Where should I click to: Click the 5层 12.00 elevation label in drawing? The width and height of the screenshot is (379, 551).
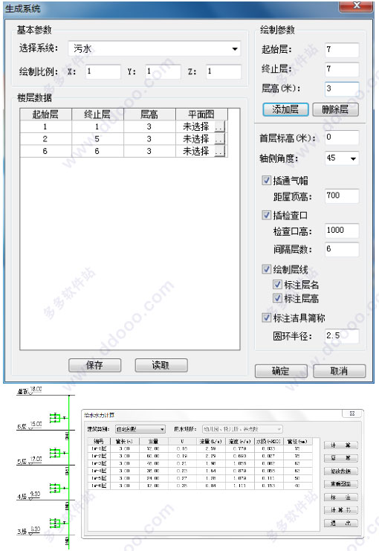(30, 460)
